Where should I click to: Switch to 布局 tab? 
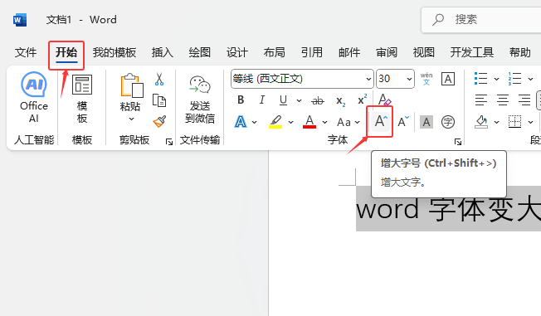coord(275,52)
